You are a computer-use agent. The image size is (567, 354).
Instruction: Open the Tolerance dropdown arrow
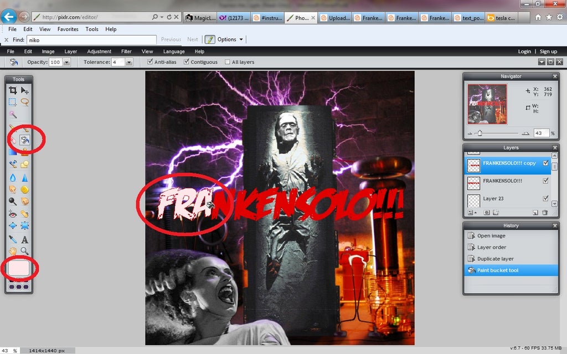coord(129,62)
